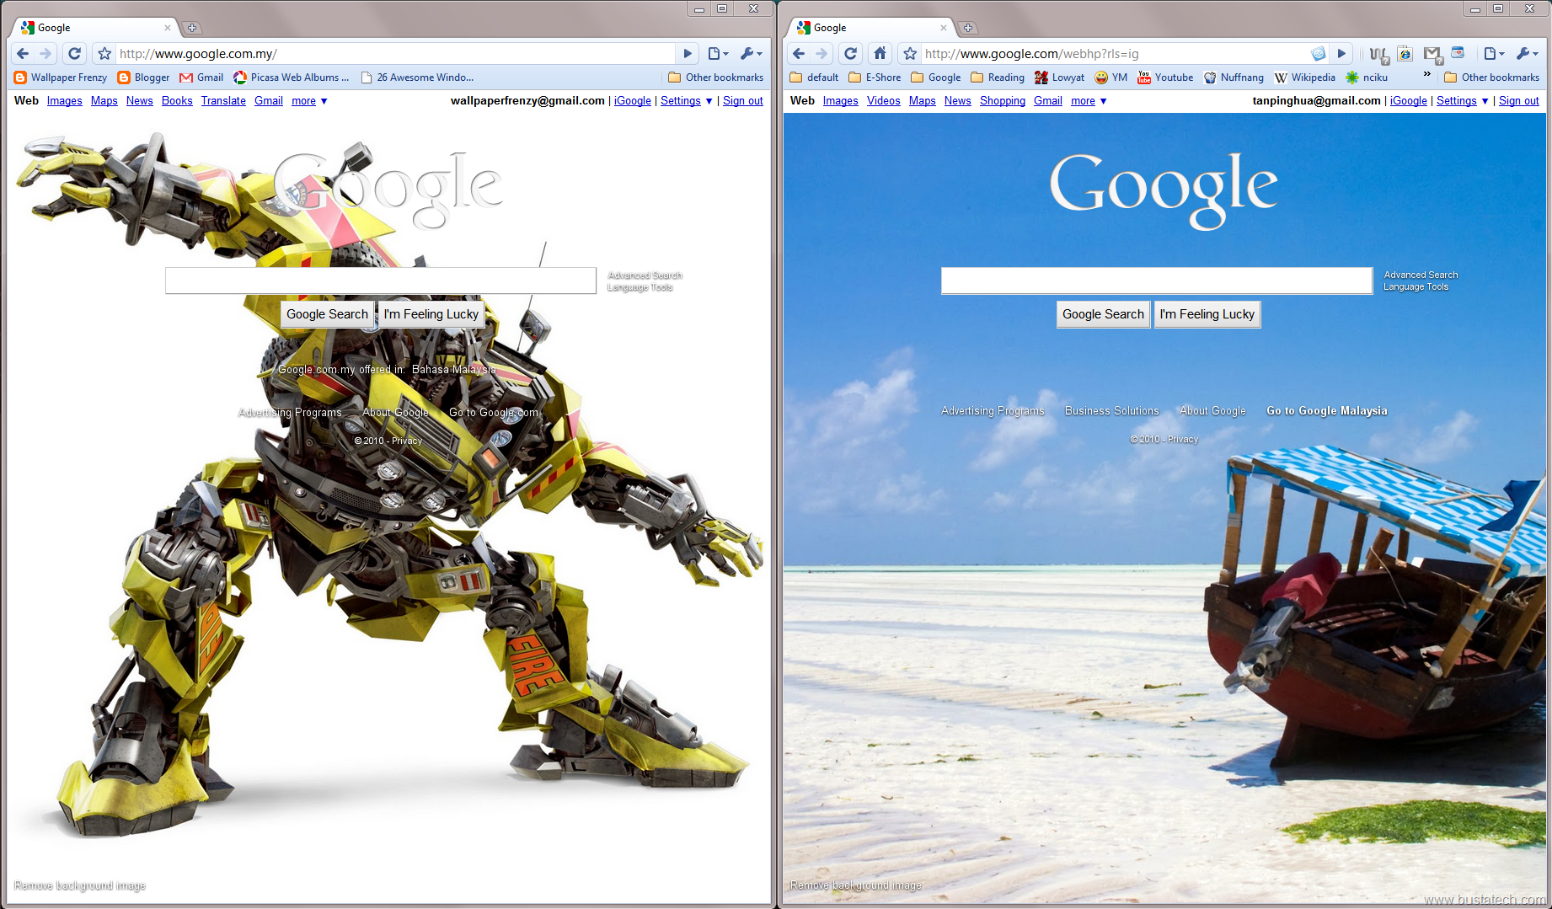Click the search box on right Google page

1156,281
